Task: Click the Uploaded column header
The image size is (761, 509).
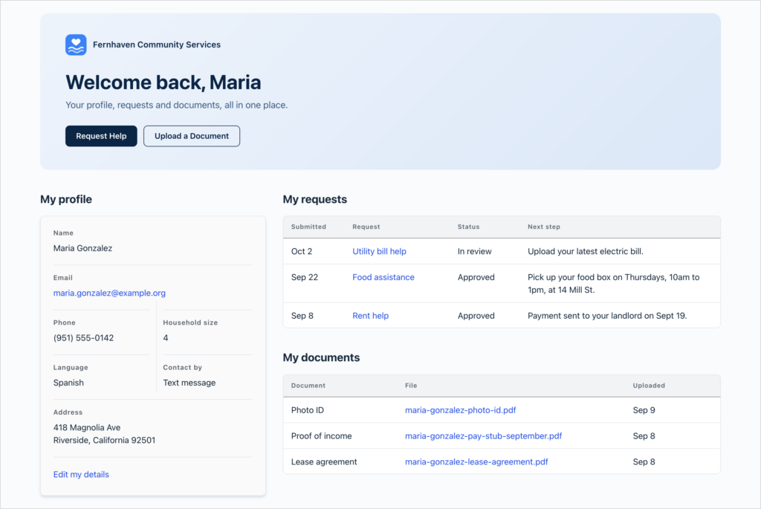Action: point(649,385)
